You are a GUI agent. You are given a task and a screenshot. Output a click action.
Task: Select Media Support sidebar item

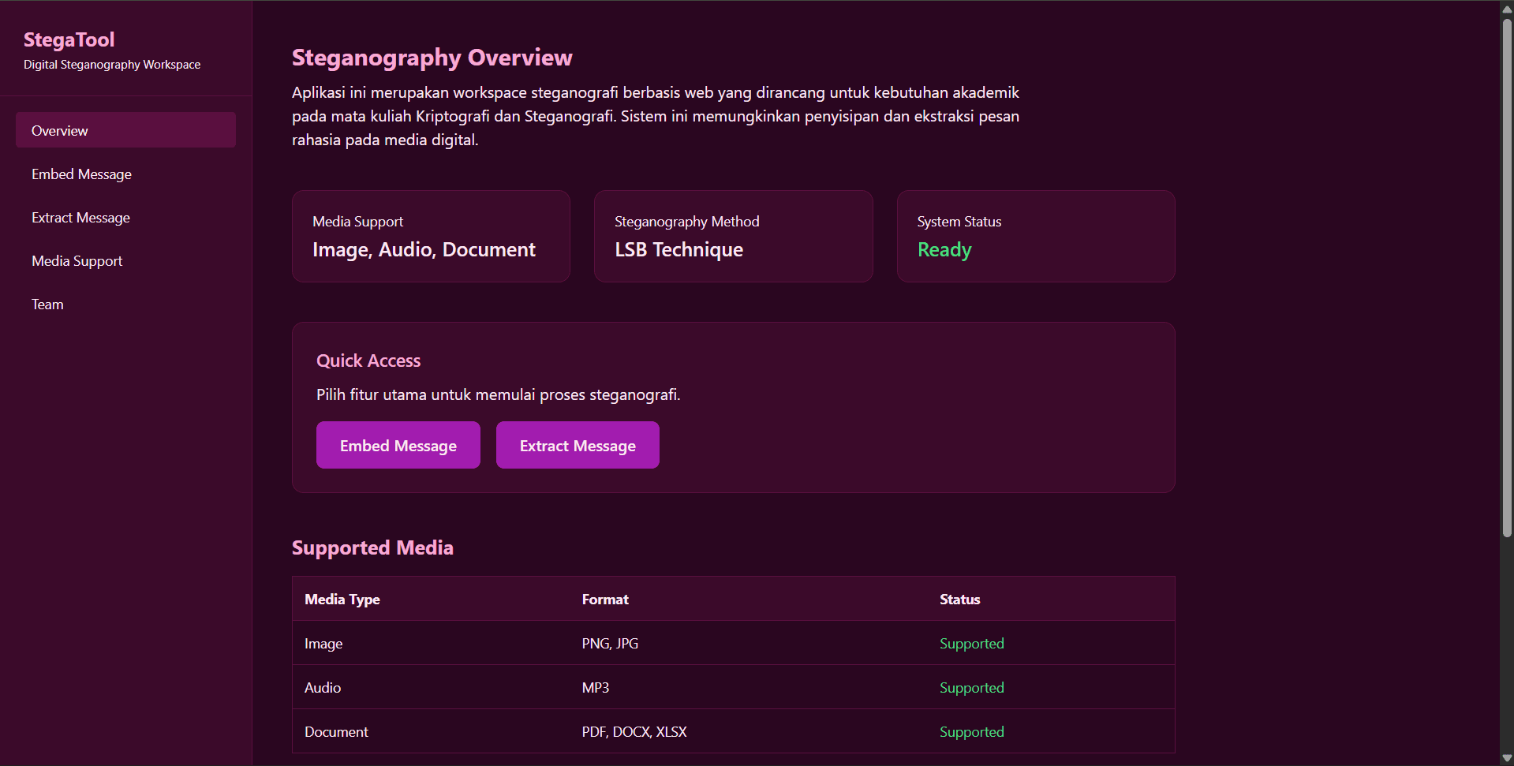[x=125, y=260]
